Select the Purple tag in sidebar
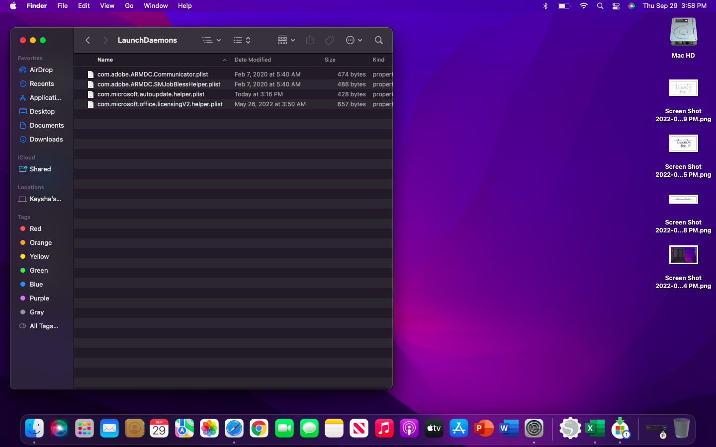 click(x=39, y=298)
